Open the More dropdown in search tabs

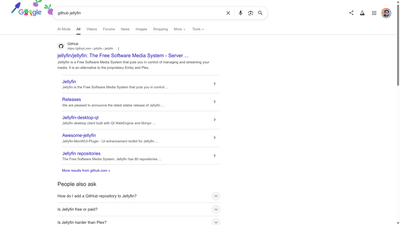[179, 29]
